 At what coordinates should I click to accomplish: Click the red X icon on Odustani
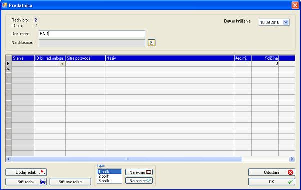[x=290, y=172]
